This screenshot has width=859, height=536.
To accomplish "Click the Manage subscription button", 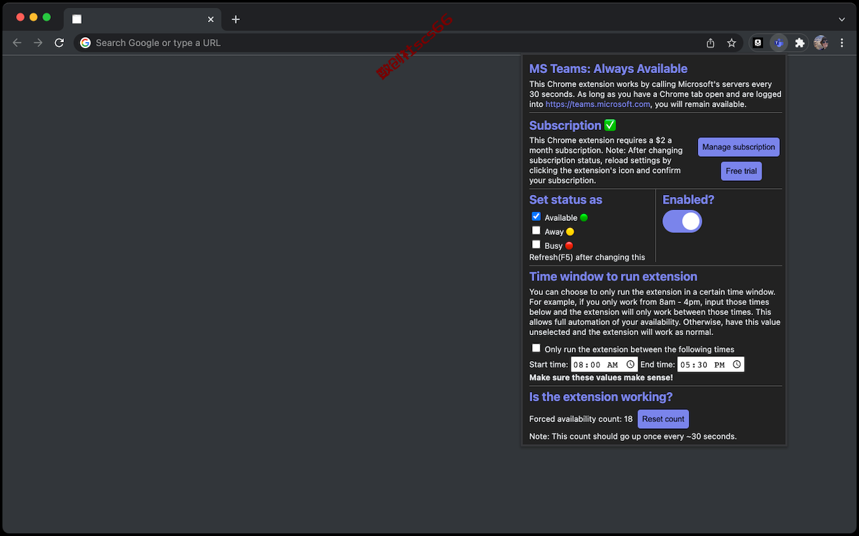I will pyautogui.click(x=739, y=147).
